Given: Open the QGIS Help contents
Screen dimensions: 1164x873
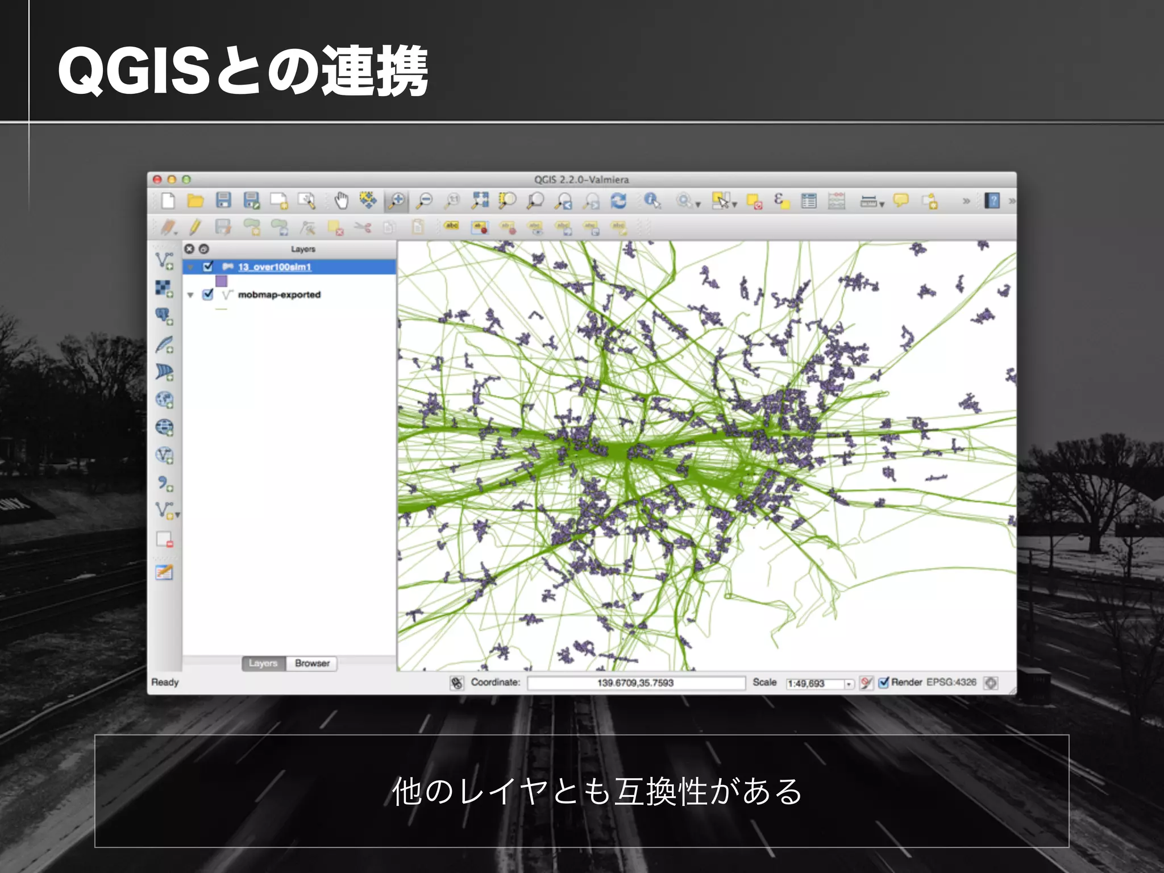Looking at the screenshot, I should [992, 201].
